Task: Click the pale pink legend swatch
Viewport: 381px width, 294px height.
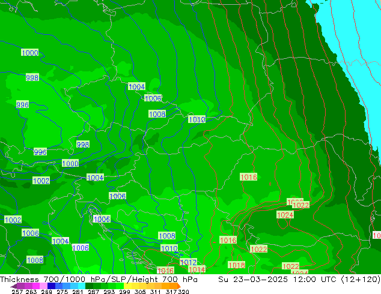Action: [44, 286]
